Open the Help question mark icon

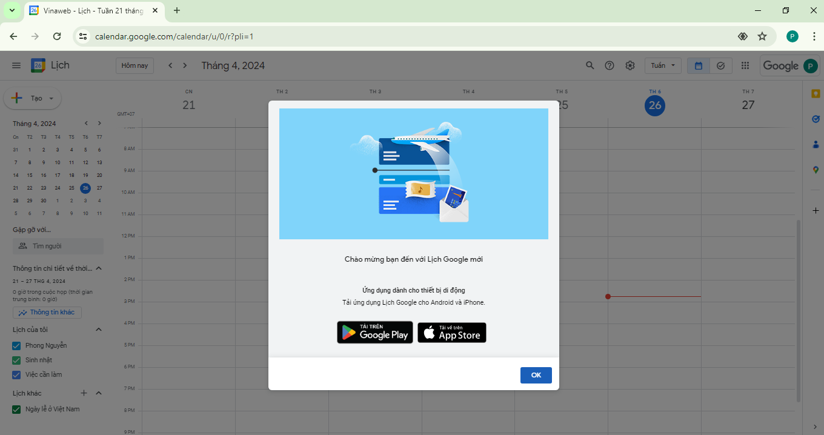coord(610,65)
